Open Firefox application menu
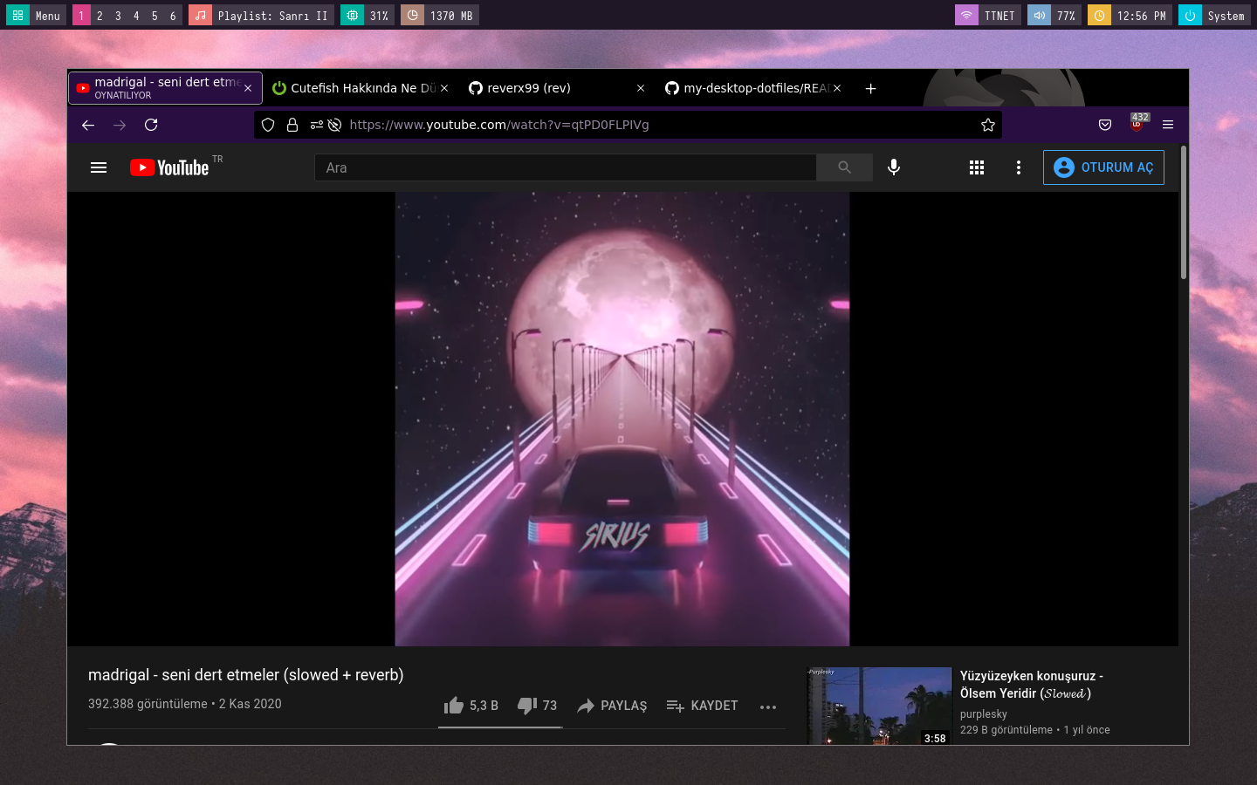 pyautogui.click(x=1168, y=125)
